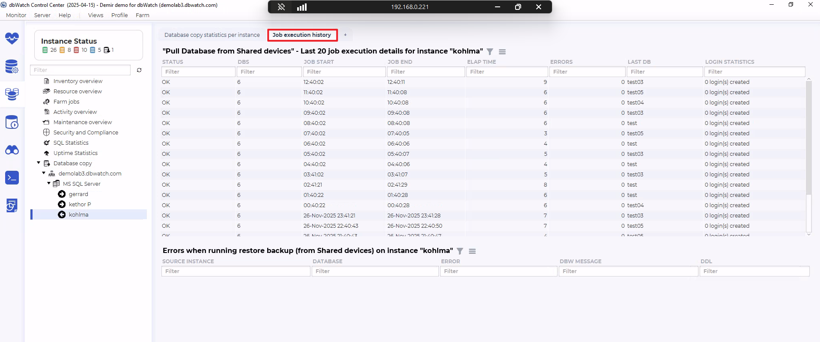Click the filter funnel icon for job execution table
This screenshot has width=820, height=342.
490,52
